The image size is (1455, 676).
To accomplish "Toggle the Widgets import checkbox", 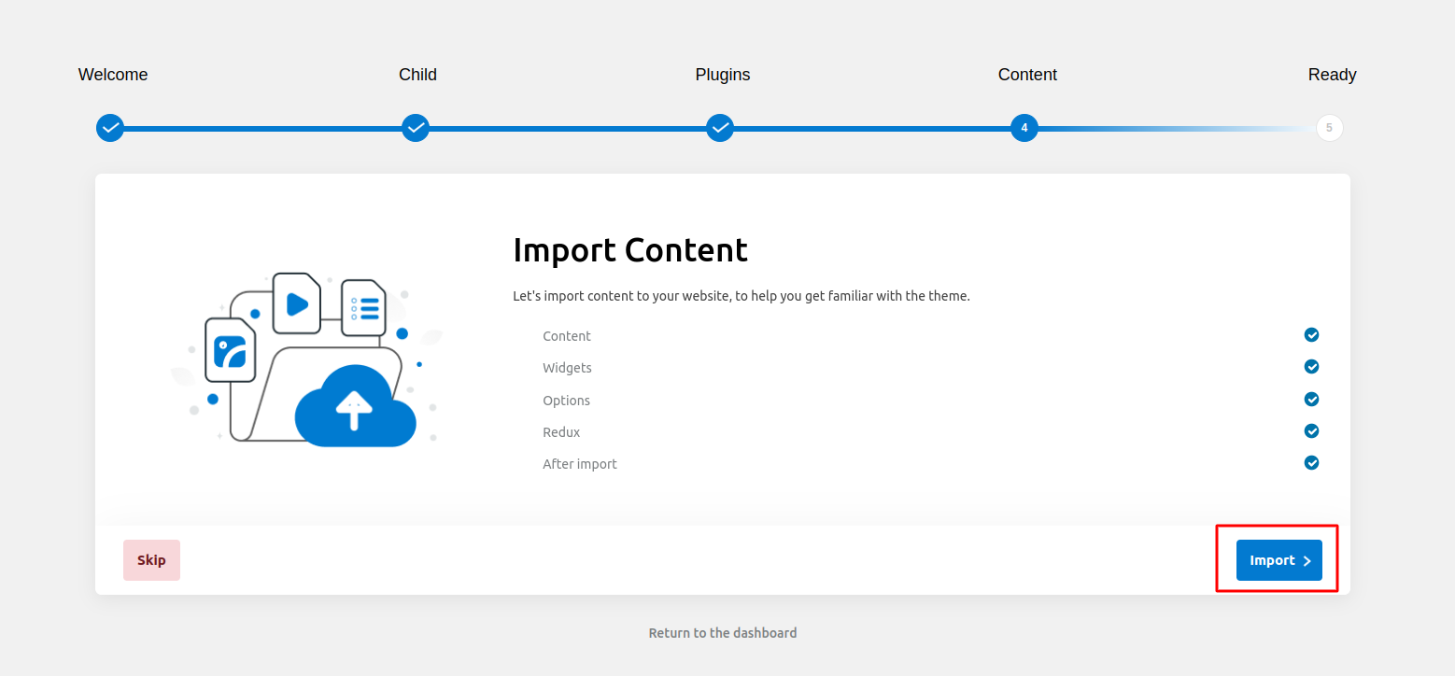I will pyautogui.click(x=1311, y=367).
